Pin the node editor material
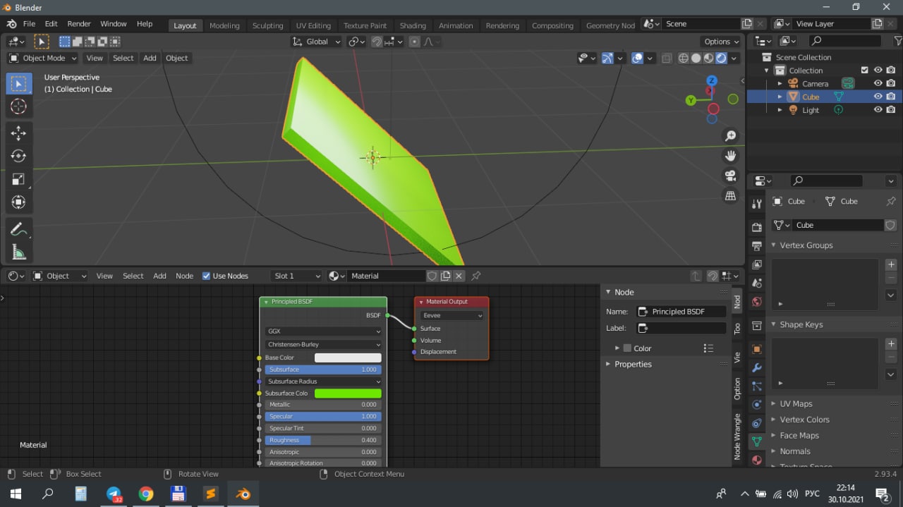 (476, 276)
